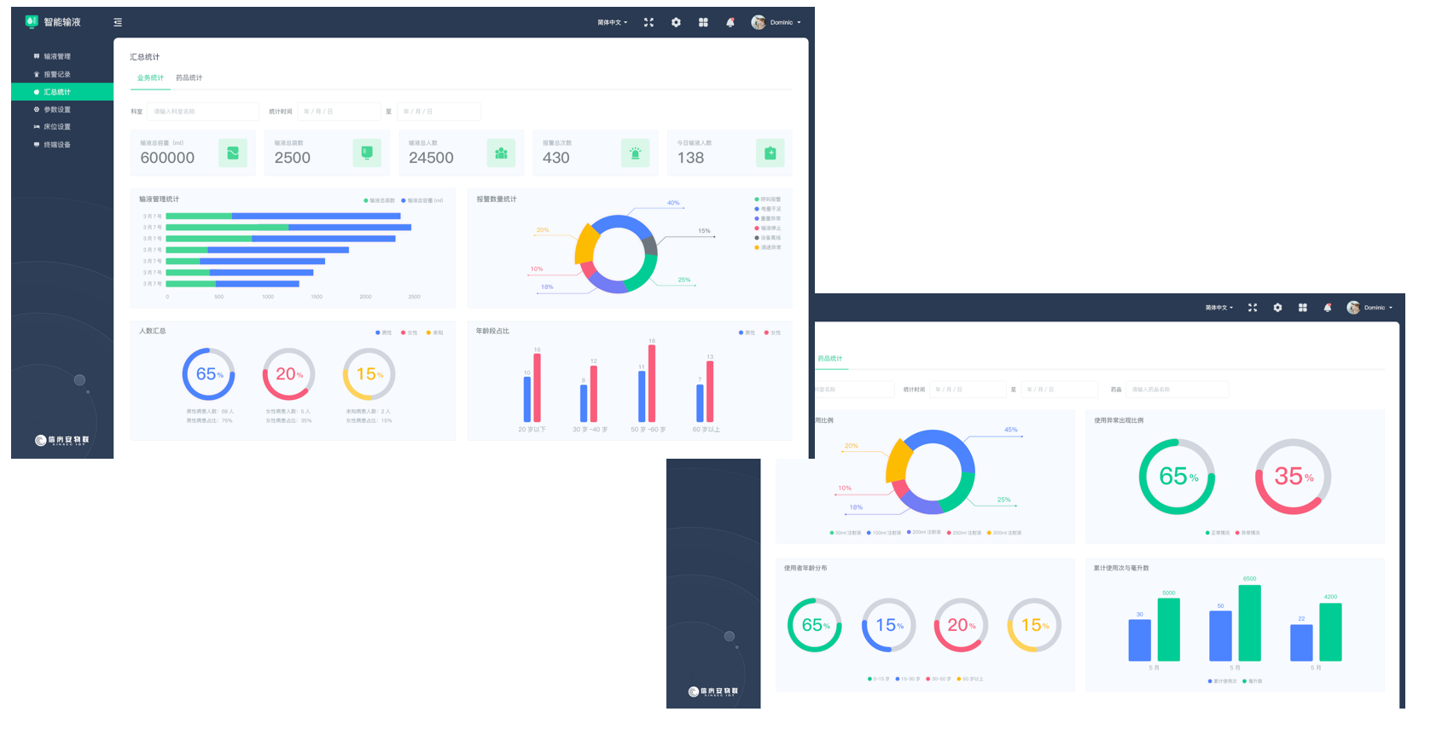Screen dimensions: 1442x729
Task: Click fullscreen icon in 药品统计 window header
Action: (x=1253, y=307)
